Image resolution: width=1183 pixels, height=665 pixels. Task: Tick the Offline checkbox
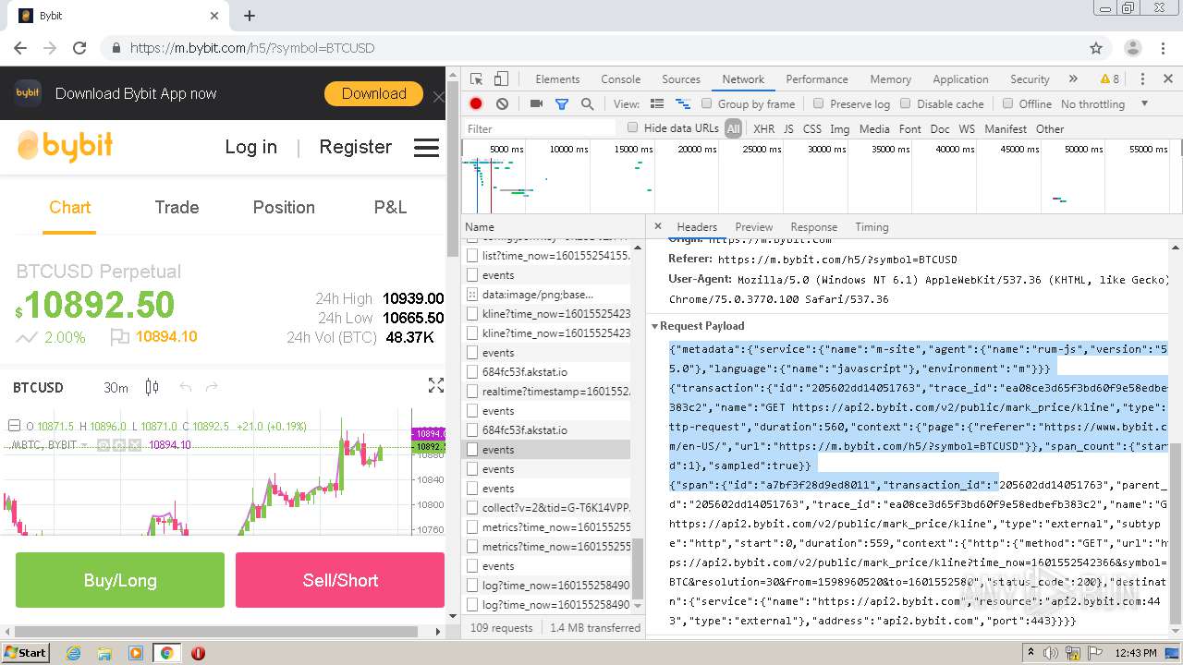(1007, 103)
